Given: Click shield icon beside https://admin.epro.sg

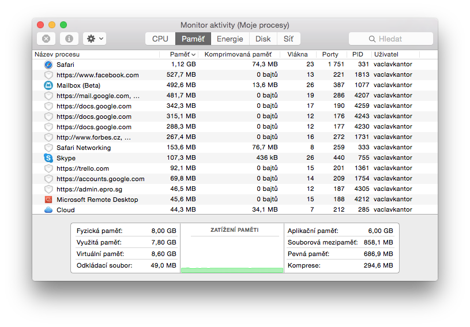Looking at the screenshot, I should click(x=48, y=189).
